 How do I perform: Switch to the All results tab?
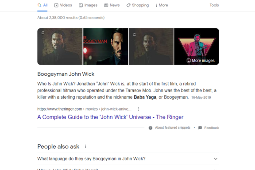tap(42, 5)
